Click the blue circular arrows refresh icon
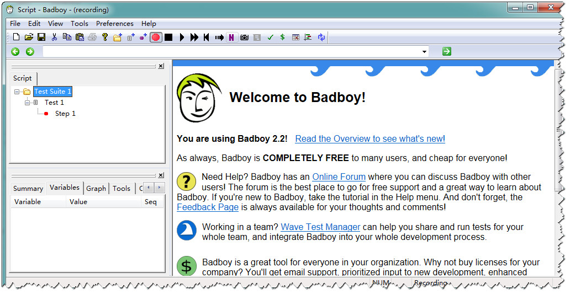 click(321, 37)
